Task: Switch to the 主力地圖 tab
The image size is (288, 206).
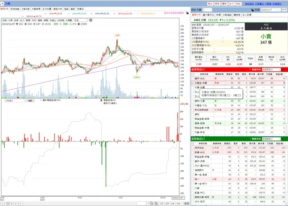Action: coord(47,9)
